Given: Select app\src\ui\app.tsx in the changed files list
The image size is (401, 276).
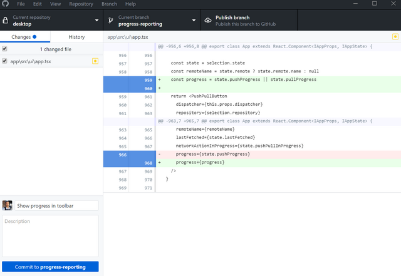Looking at the screenshot, I should (x=51, y=61).
